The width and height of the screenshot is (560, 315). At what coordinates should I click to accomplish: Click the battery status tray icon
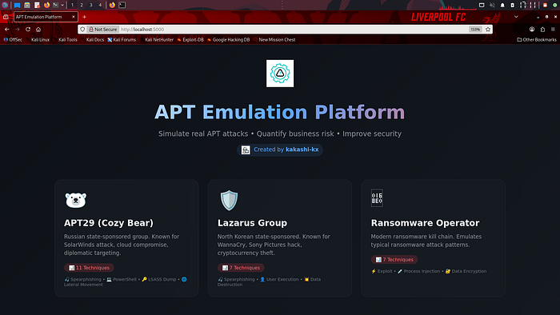click(513, 5)
